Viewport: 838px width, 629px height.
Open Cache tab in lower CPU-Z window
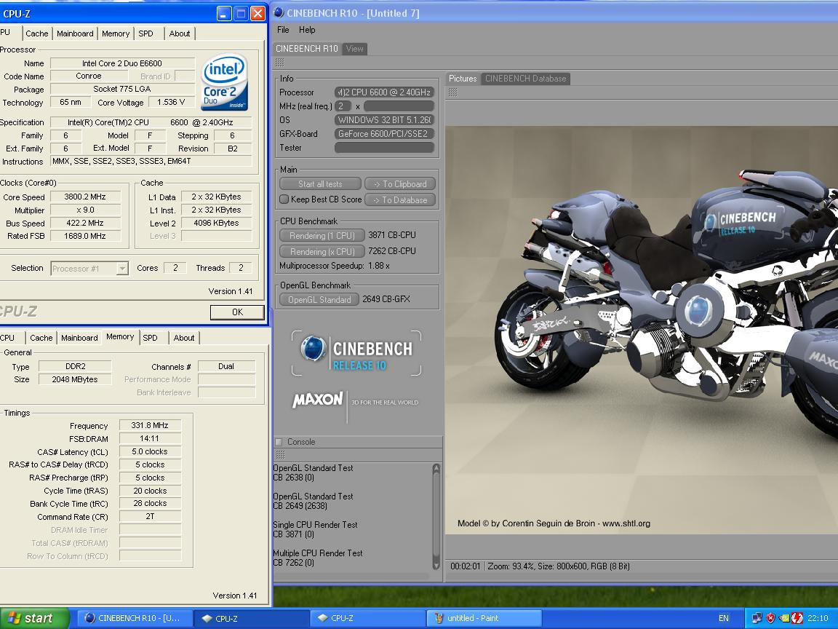41,338
